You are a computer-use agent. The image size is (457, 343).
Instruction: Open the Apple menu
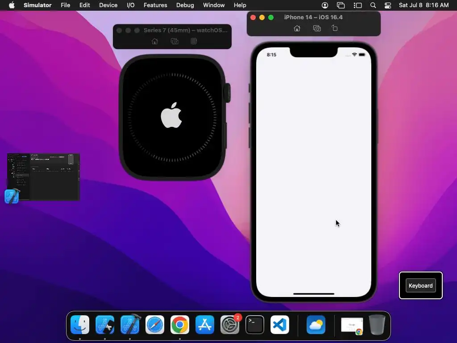[12, 5]
